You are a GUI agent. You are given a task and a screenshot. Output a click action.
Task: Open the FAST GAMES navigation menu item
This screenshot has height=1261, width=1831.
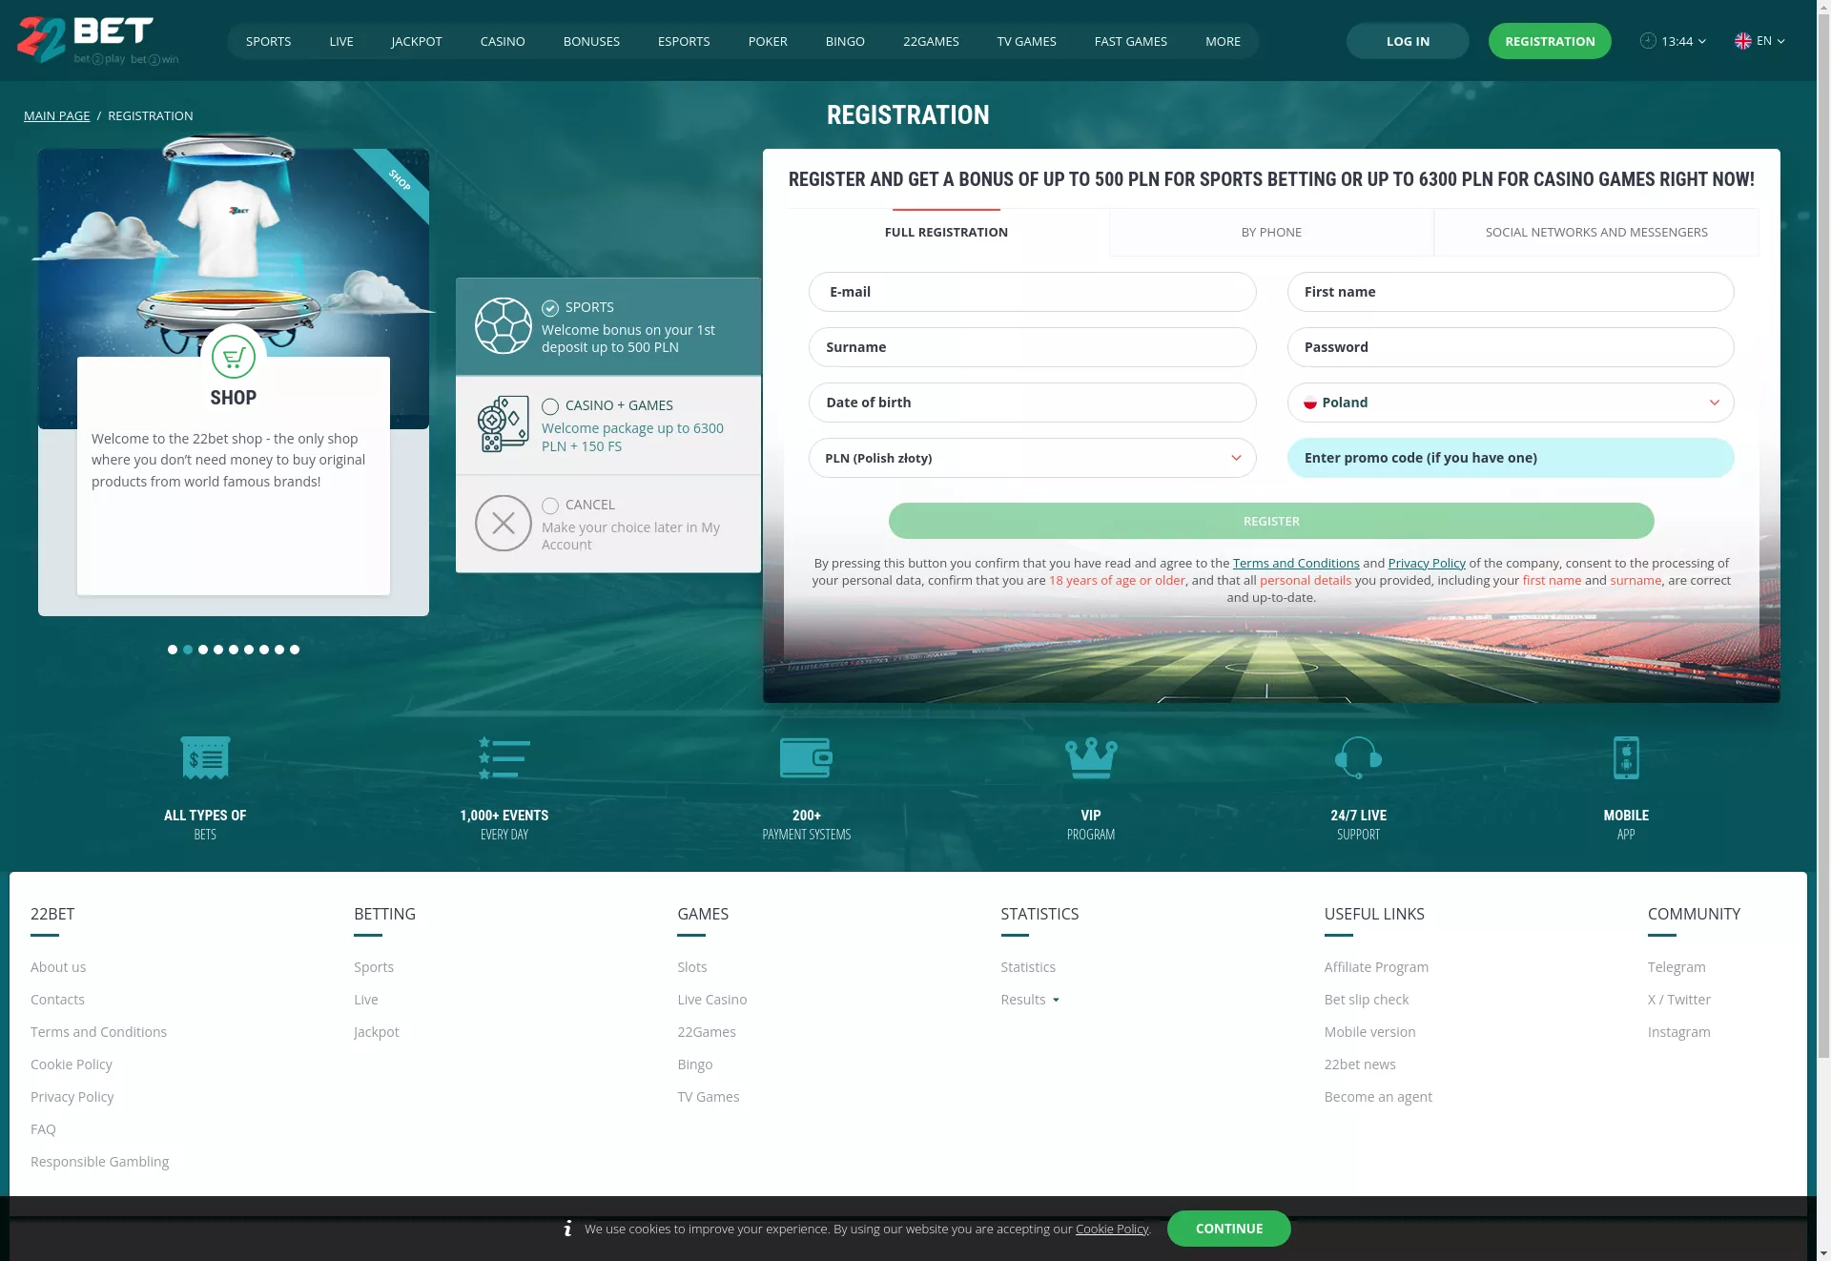[1131, 41]
